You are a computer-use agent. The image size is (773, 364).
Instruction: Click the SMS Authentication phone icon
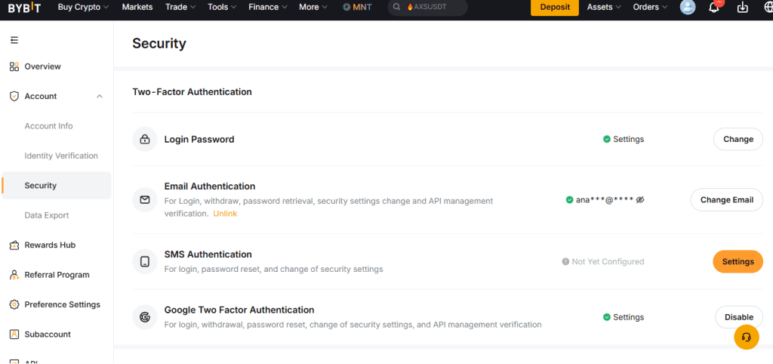(x=145, y=261)
